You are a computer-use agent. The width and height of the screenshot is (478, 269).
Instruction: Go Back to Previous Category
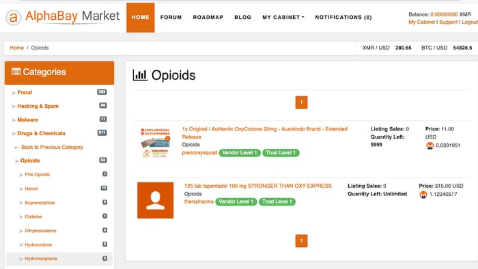tap(52, 147)
